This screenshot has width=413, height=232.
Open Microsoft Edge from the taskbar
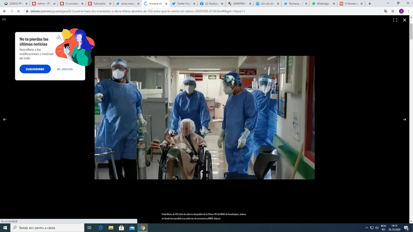[100, 228]
